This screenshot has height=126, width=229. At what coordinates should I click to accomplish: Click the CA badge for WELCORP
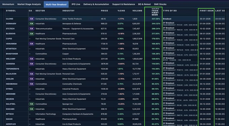pos(32,59)
